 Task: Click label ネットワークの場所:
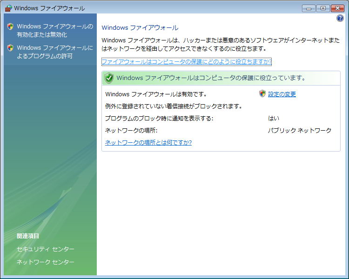pos(131,130)
